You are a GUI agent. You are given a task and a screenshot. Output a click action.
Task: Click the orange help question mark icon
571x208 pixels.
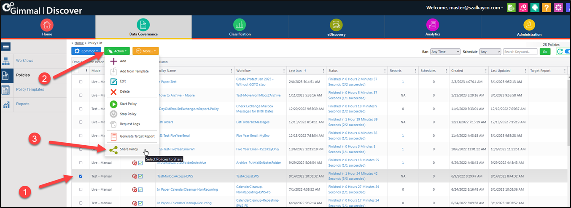(x=546, y=8)
